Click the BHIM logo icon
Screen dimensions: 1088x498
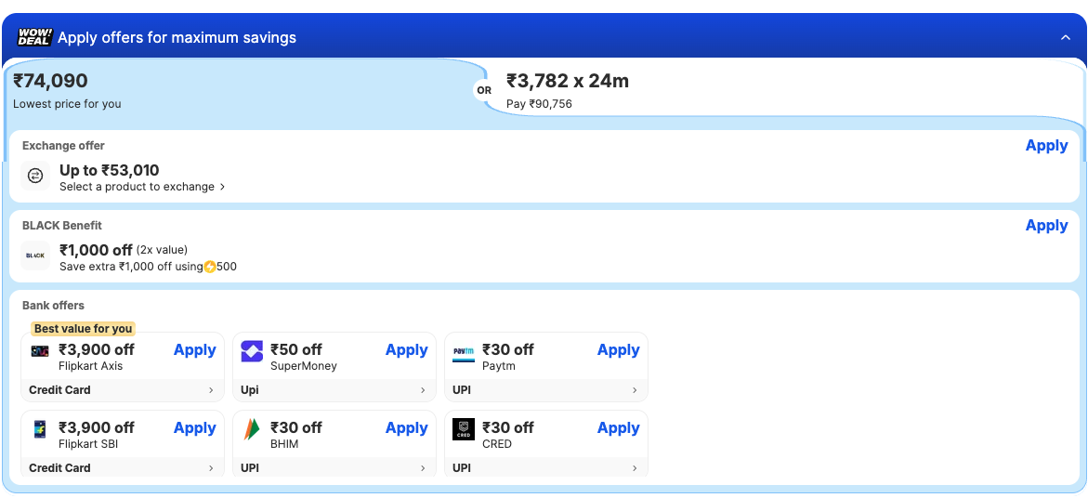tap(251, 429)
